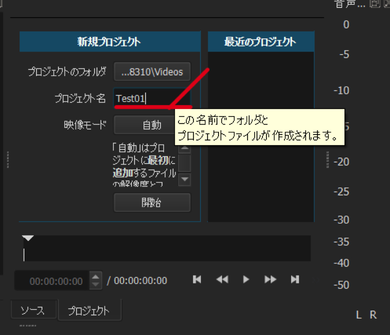The height and width of the screenshot is (335, 390).
Task: Click the 最近のプロジェクト list area
Action: [x=261, y=137]
